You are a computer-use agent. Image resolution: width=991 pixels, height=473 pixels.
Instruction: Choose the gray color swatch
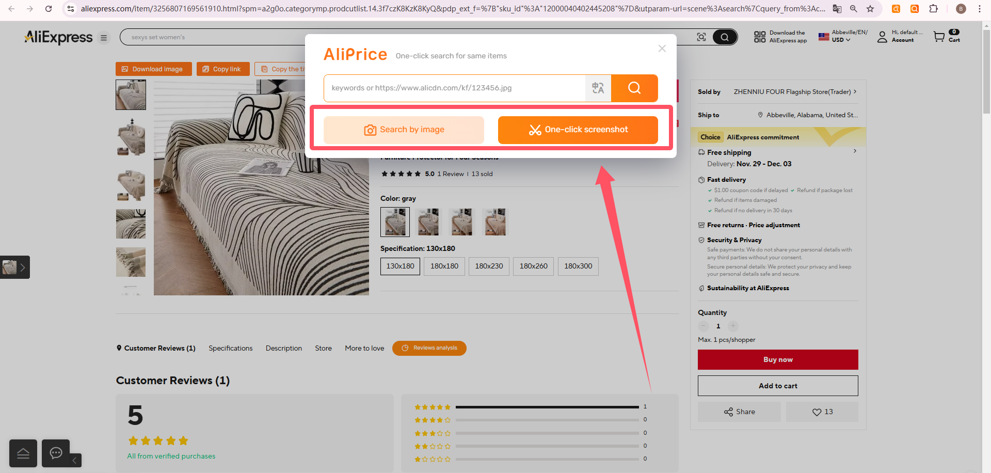[395, 222]
